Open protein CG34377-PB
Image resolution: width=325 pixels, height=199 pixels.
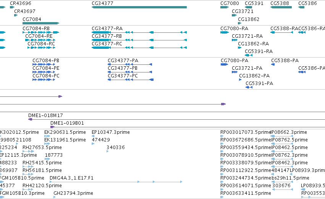point(123,68)
